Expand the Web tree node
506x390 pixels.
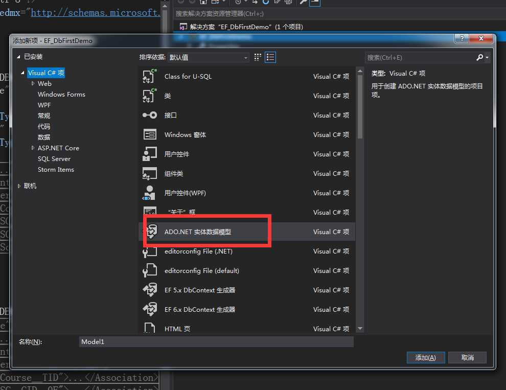pos(33,84)
